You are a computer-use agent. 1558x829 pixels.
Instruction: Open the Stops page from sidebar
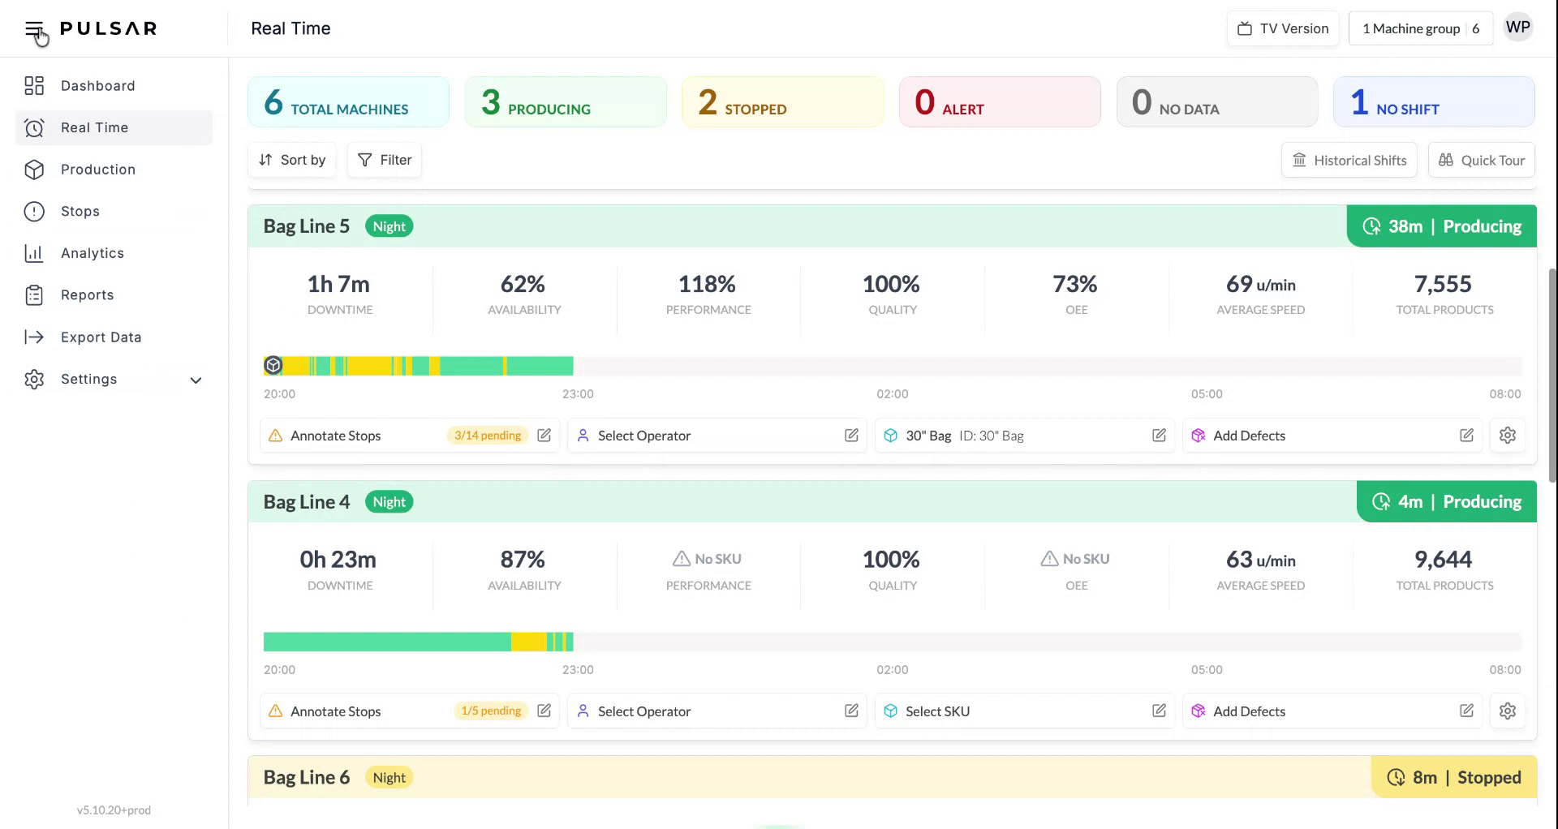point(80,212)
